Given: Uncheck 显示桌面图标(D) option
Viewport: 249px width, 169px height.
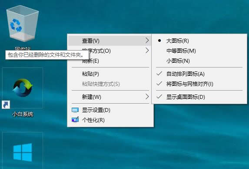Looking at the screenshot, I should 199,97.
